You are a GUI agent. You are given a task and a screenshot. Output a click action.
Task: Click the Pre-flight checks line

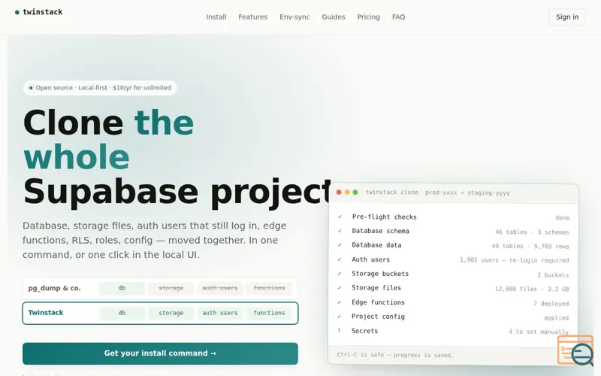454,217
